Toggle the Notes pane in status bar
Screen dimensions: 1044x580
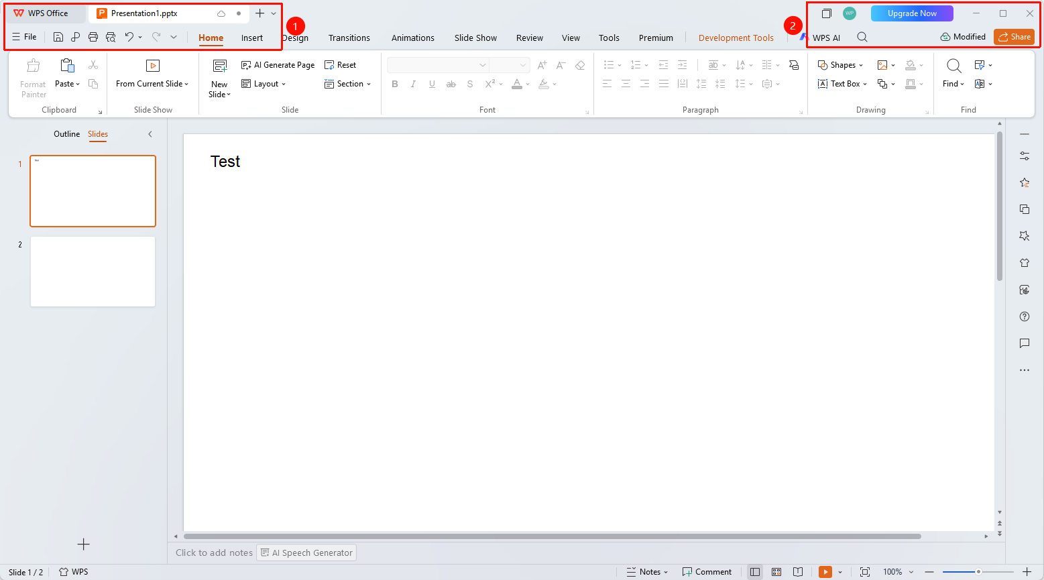pos(647,572)
